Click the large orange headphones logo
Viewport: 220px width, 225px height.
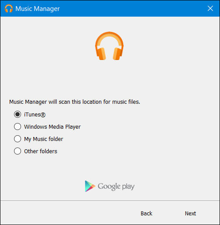[109, 46]
